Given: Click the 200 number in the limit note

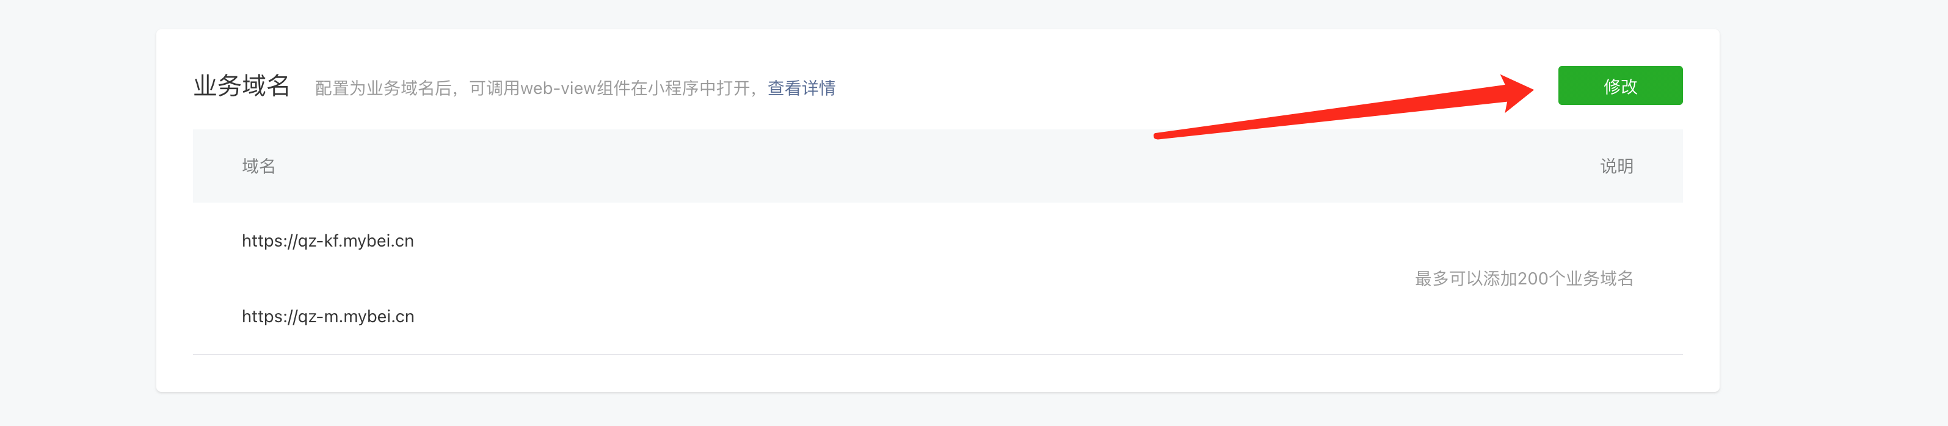Looking at the screenshot, I should pyautogui.click(x=1533, y=279).
